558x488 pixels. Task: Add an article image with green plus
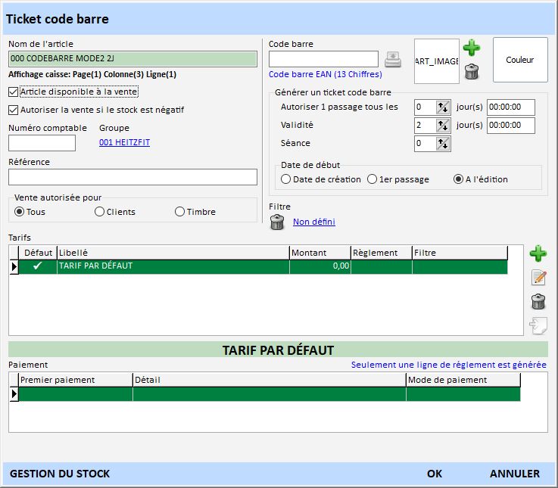tap(472, 48)
